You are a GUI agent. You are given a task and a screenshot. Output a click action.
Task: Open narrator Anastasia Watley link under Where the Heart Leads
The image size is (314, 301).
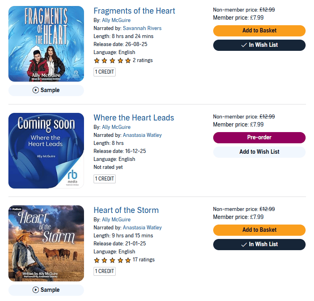(x=142, y=135)
